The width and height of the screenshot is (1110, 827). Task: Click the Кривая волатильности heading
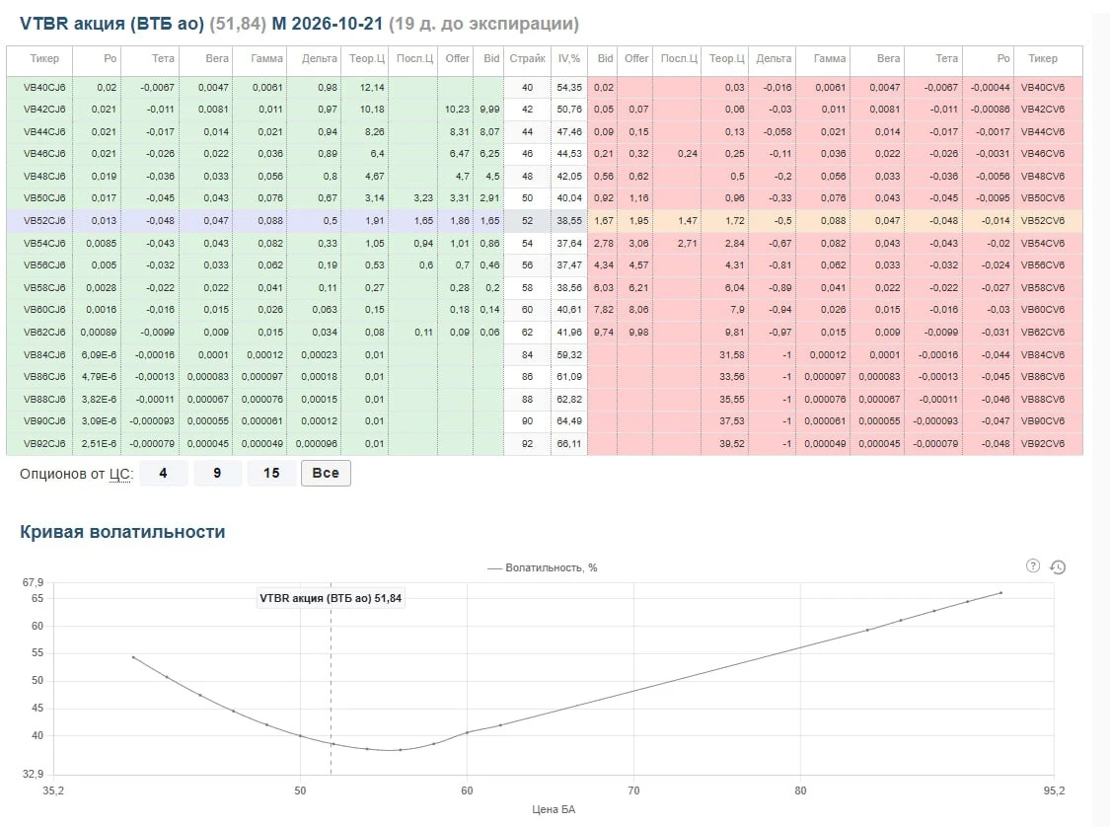pos(122,532)
